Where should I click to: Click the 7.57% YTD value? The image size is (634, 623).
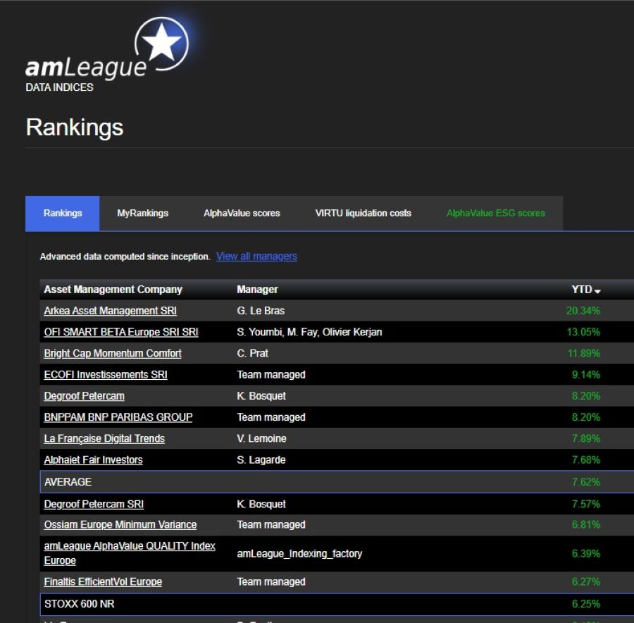click(586, 504)
